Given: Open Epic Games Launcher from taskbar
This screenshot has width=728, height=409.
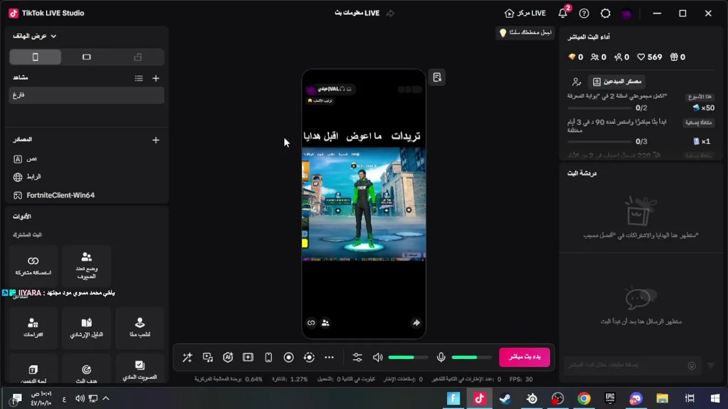Looking at the screenshot, I should 610,398.
